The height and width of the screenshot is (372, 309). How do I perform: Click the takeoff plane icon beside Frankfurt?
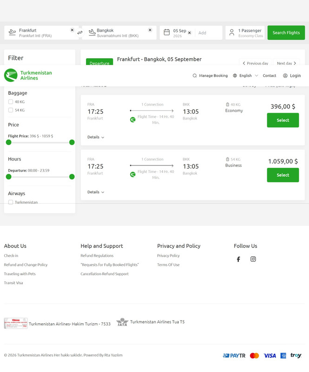click(x=12, y=32)
